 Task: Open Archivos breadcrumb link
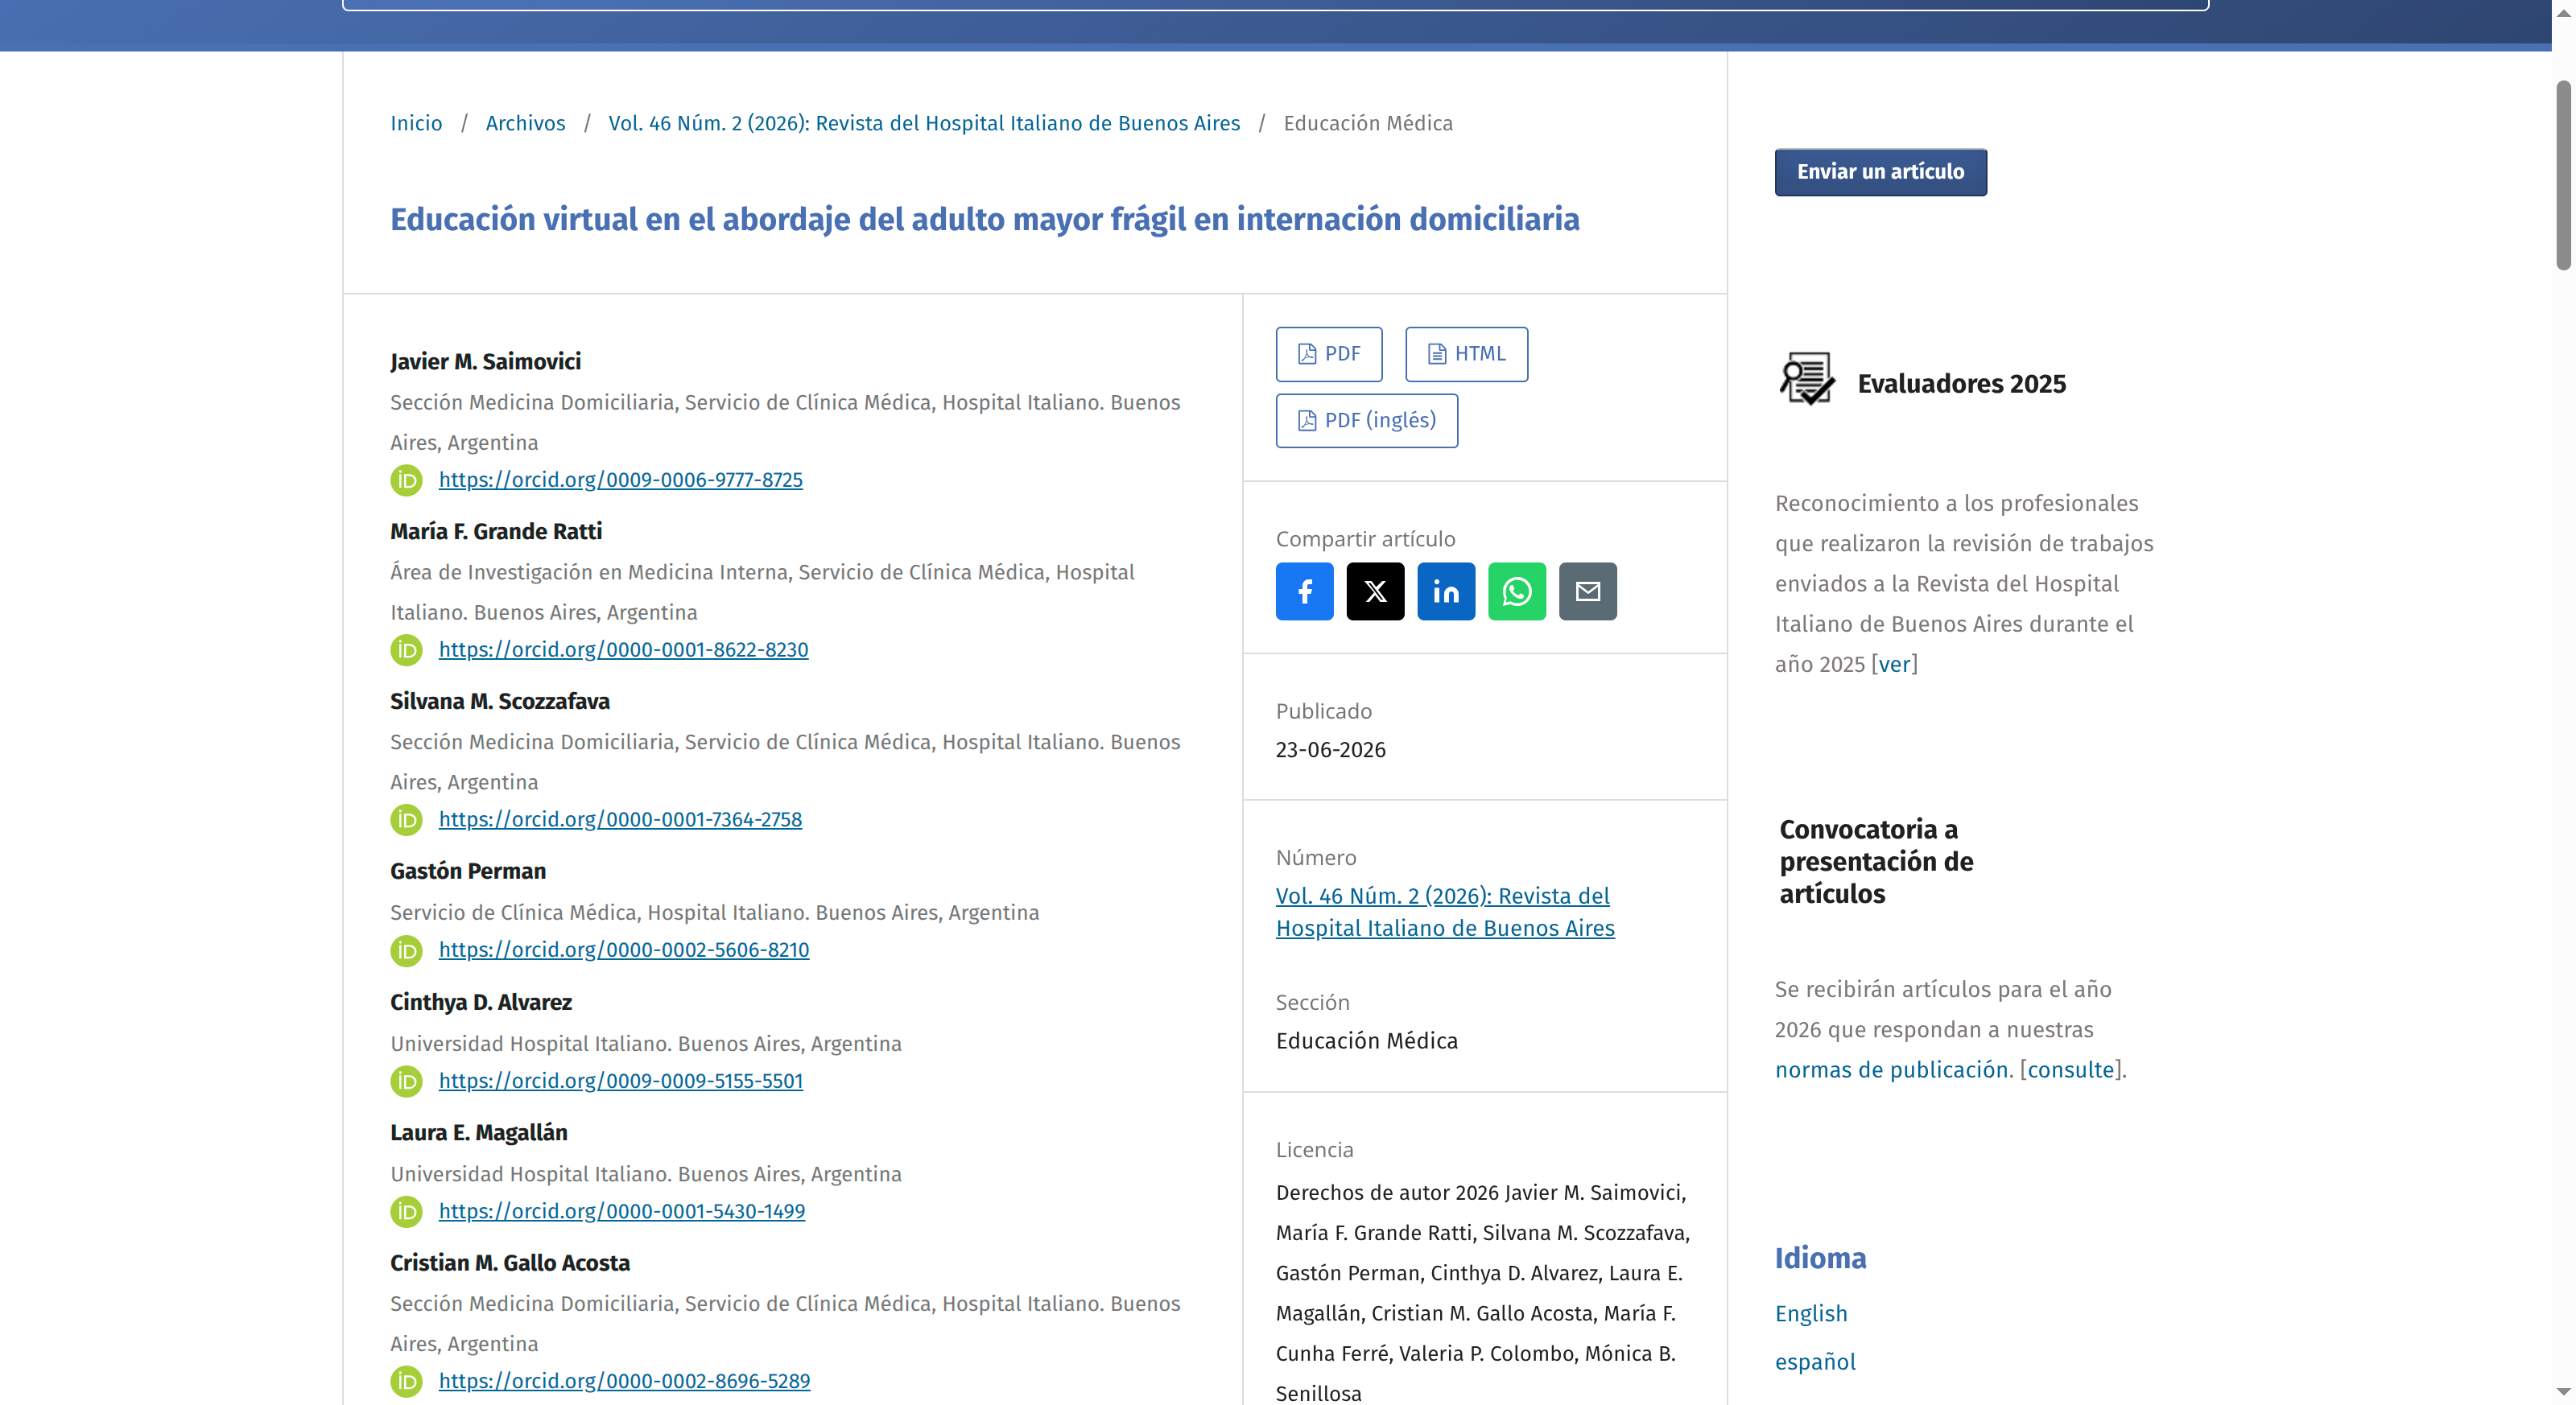(x=525, y=123)
